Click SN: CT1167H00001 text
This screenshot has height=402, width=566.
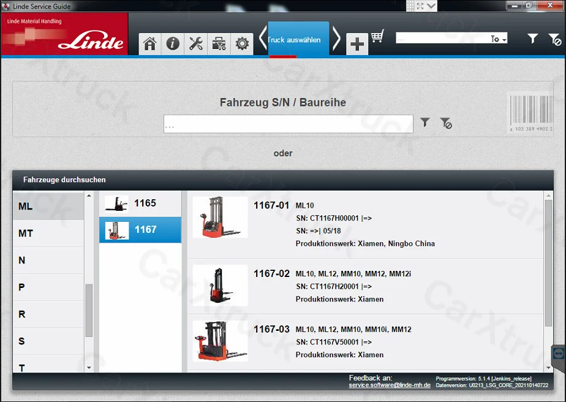333,218
